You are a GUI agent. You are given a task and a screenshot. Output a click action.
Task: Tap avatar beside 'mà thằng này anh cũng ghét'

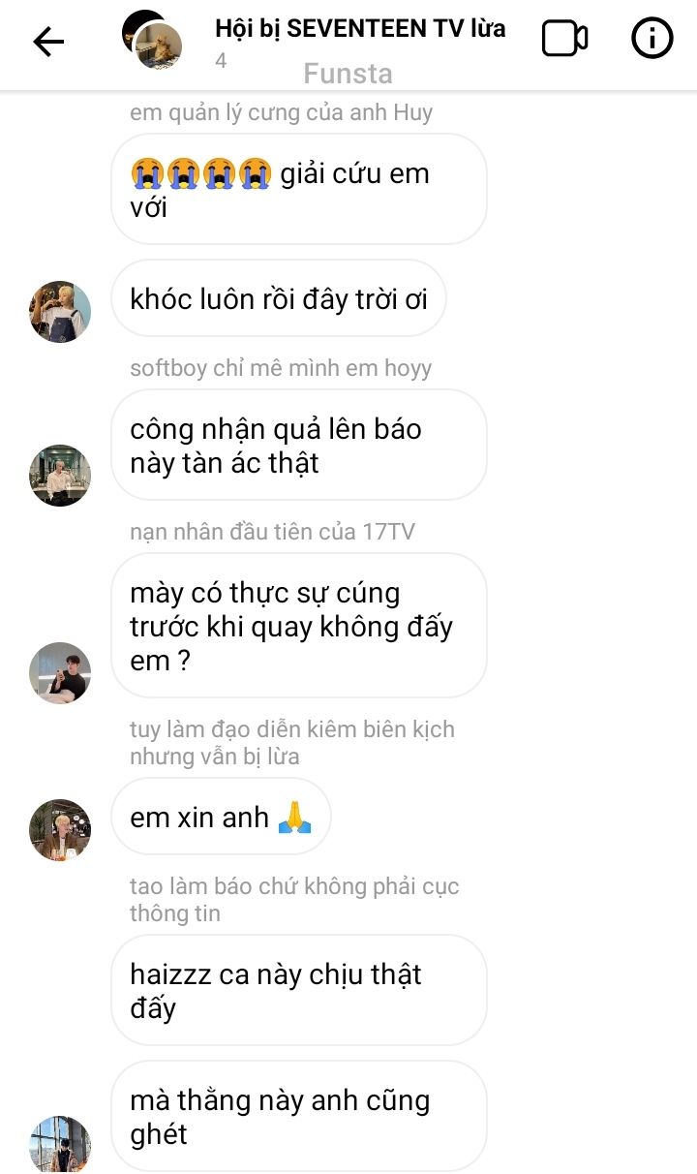pyautogui.click(x=60, y=1145)
